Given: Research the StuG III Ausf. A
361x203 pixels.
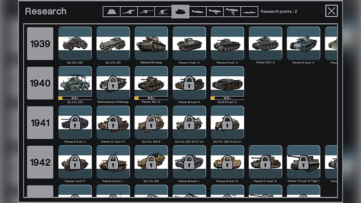Looking at the screenshot, I should (x=227, y=83).
